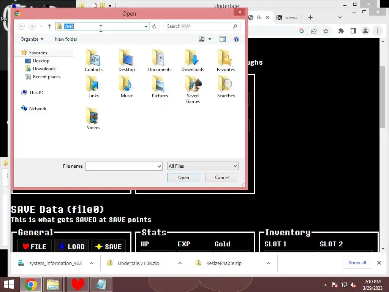Open the Videos folder
This screenshot has width=389, height=292.
(x=93, y=119)
